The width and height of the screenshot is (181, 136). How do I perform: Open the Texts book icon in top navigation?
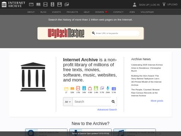click(x=38, y=5)
